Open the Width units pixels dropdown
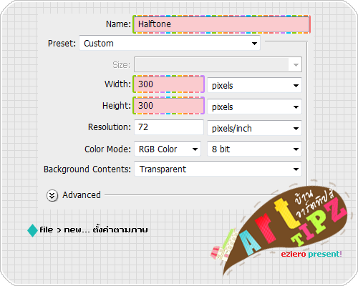Screen dimensions: 358x286 (254, 85)
